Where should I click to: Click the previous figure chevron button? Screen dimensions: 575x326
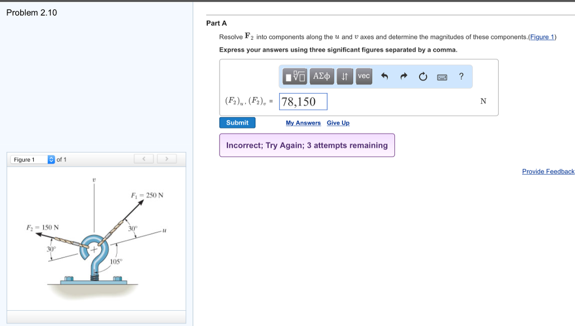pos(144,159)
